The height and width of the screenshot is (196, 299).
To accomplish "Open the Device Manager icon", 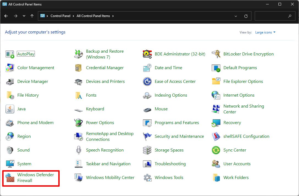I will coord(10,82).
